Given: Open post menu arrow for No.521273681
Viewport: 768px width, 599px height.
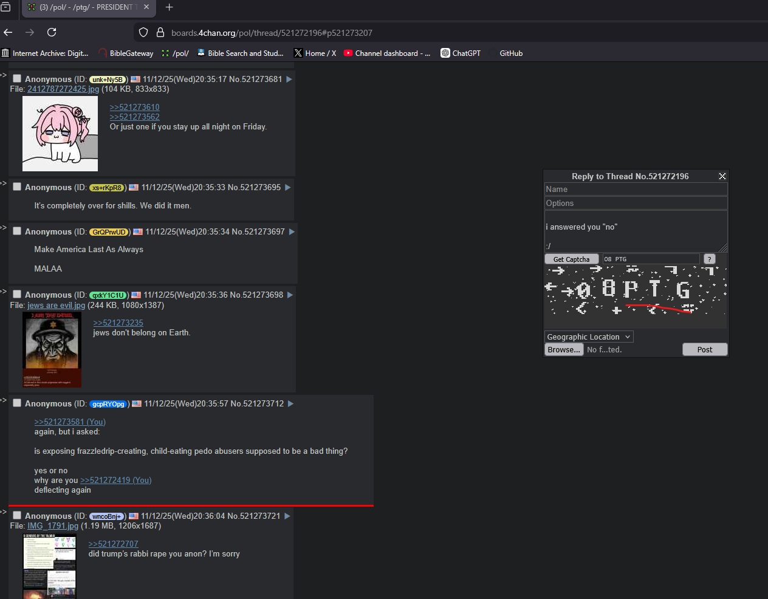Looking at the screenshot, I should tap(289, 79).
